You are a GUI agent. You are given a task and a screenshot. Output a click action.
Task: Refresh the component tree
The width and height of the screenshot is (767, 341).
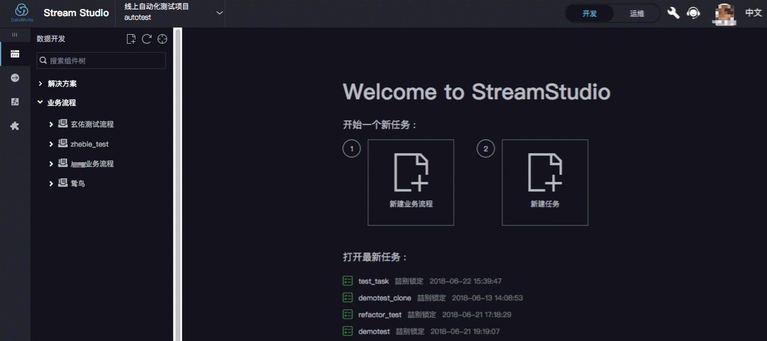tap(147, 39)
